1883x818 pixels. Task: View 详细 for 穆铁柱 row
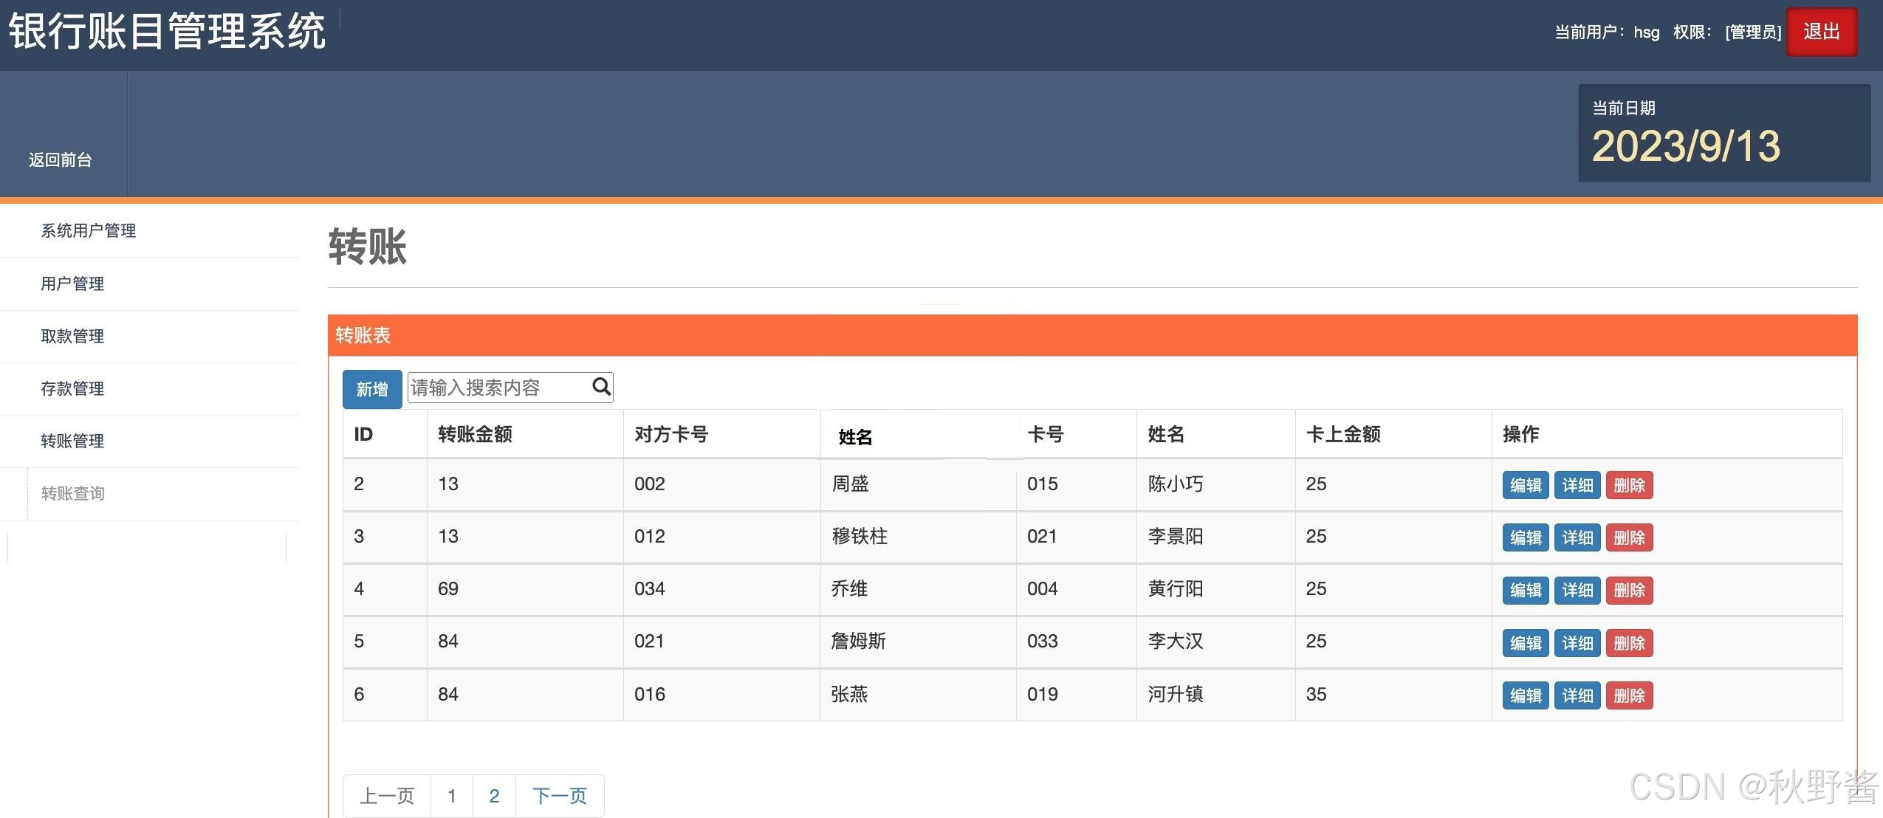click(x=1577, y=538)
